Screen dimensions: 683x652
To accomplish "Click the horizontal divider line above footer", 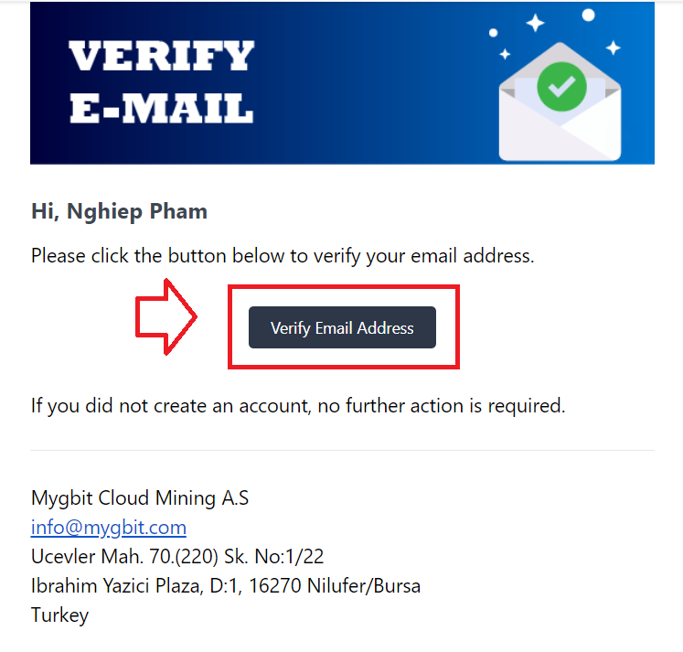I will pyautogui.click(x=342, y=450).
